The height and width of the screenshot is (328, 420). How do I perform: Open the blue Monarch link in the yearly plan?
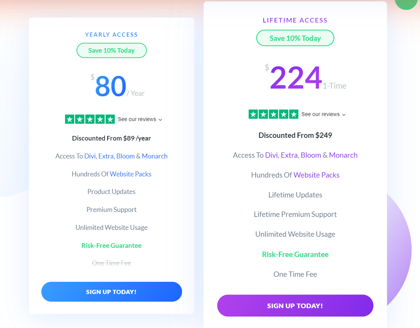click(x=155, y=156)
